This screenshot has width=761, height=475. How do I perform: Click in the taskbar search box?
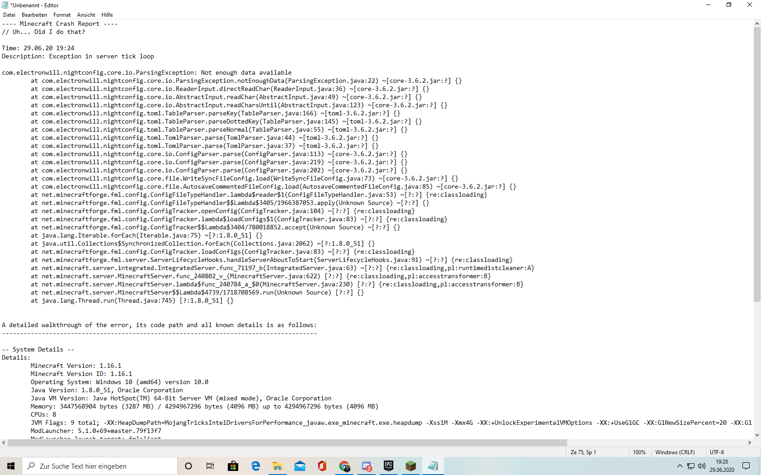coord(100,466)
